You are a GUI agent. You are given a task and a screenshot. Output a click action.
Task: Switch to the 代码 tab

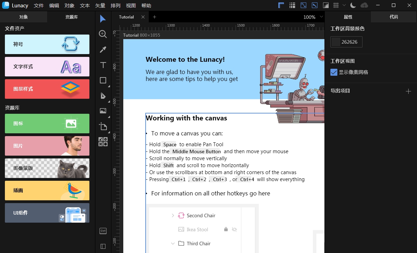pos(394,17)
